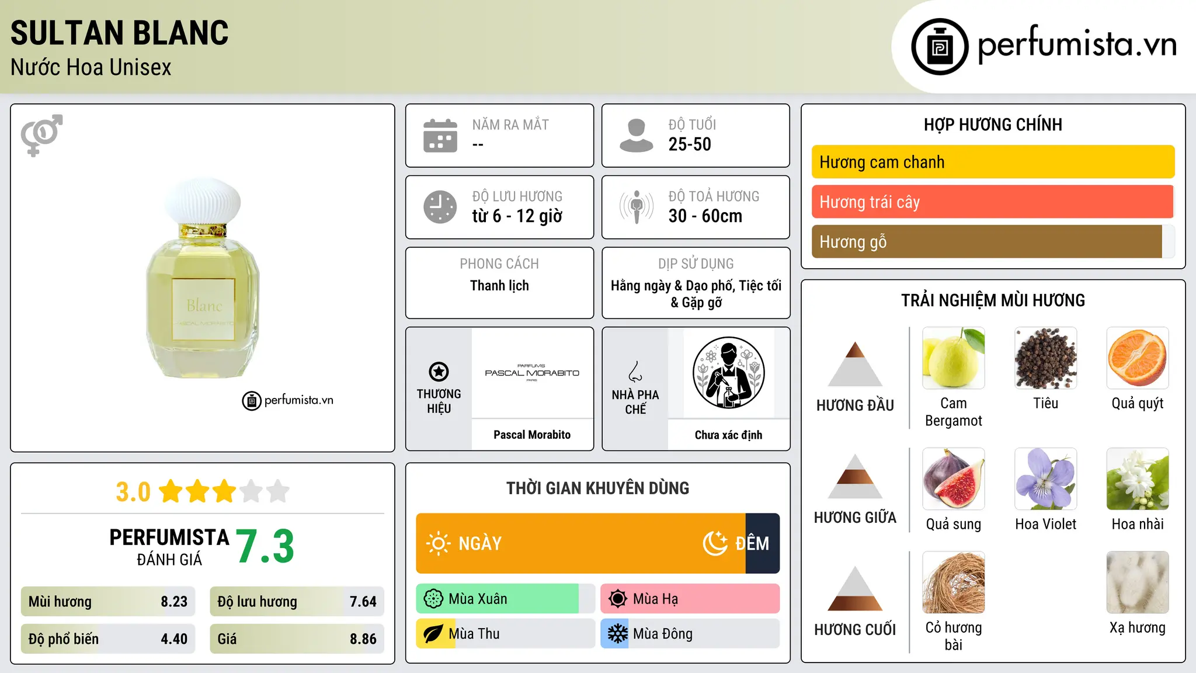This screenshot has width=1196, height=673.
Task: Click the autumn leaf icon
Action: [433, 634]
